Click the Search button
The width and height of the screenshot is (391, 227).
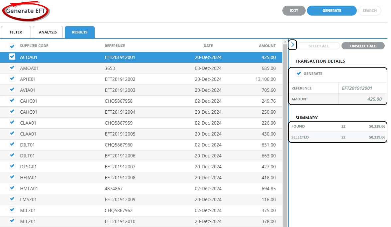click(369, 11)
